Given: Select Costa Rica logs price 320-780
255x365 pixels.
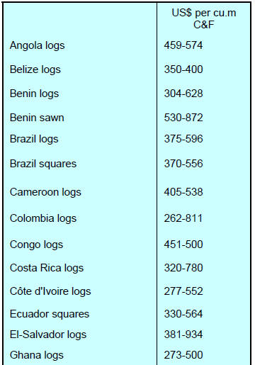Looking at the screenshot, I should (183, 268).
